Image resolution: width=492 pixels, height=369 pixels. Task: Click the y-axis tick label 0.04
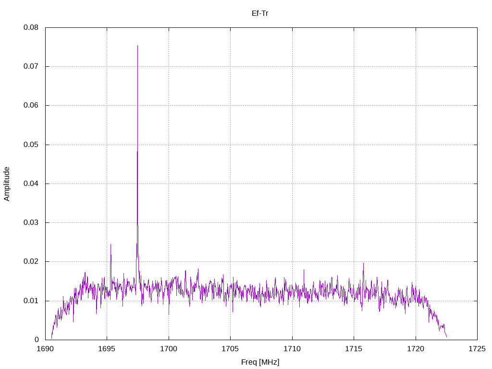pyautogui.click(x=31, y=184)
